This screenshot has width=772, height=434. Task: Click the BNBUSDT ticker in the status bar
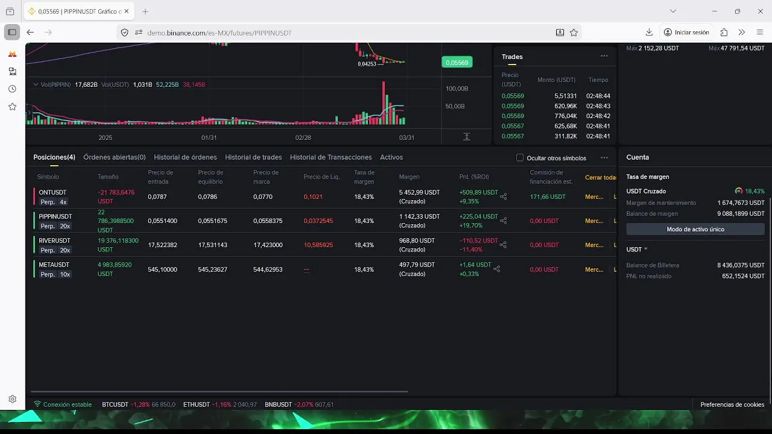tap(299, 404)
